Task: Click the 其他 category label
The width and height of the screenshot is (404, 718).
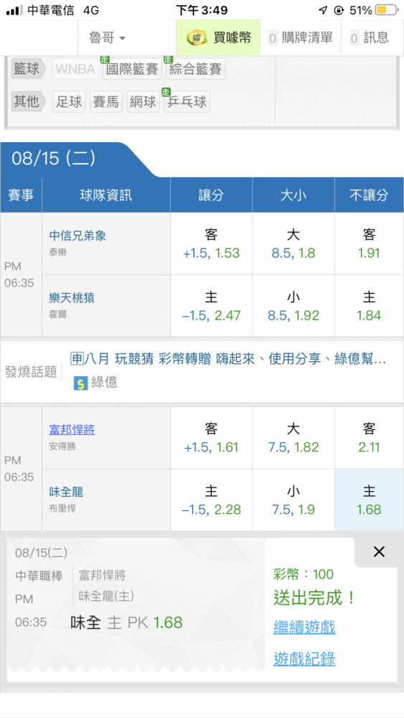Action: (x=29, y=101)
